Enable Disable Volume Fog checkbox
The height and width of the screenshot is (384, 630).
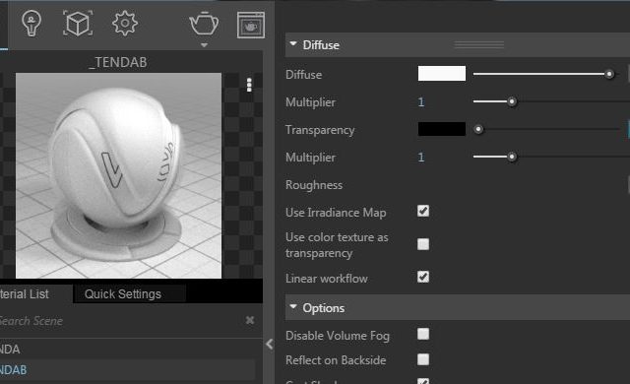(x=423, y=334)
